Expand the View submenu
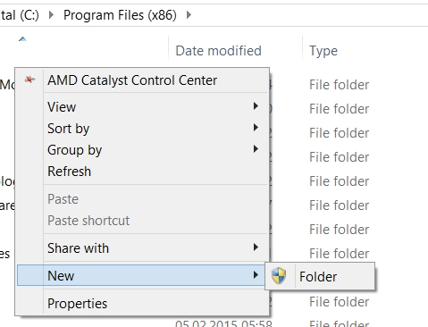Viewport: 428px width, 327px height. tap(142, 106)
